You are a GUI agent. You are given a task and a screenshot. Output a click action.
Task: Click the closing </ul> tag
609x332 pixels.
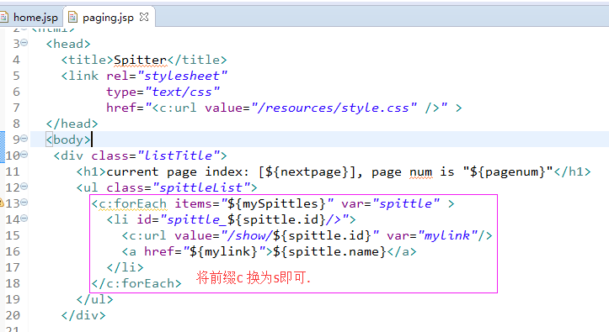95,299
